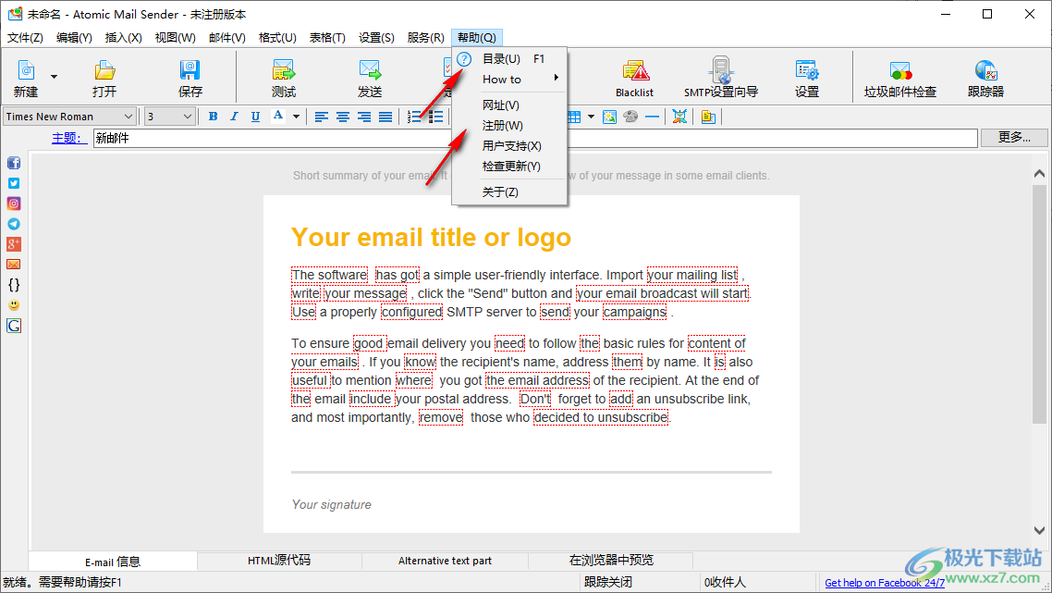
Task: Click the Telegram sidebar icon
Action: pos(14,224)
